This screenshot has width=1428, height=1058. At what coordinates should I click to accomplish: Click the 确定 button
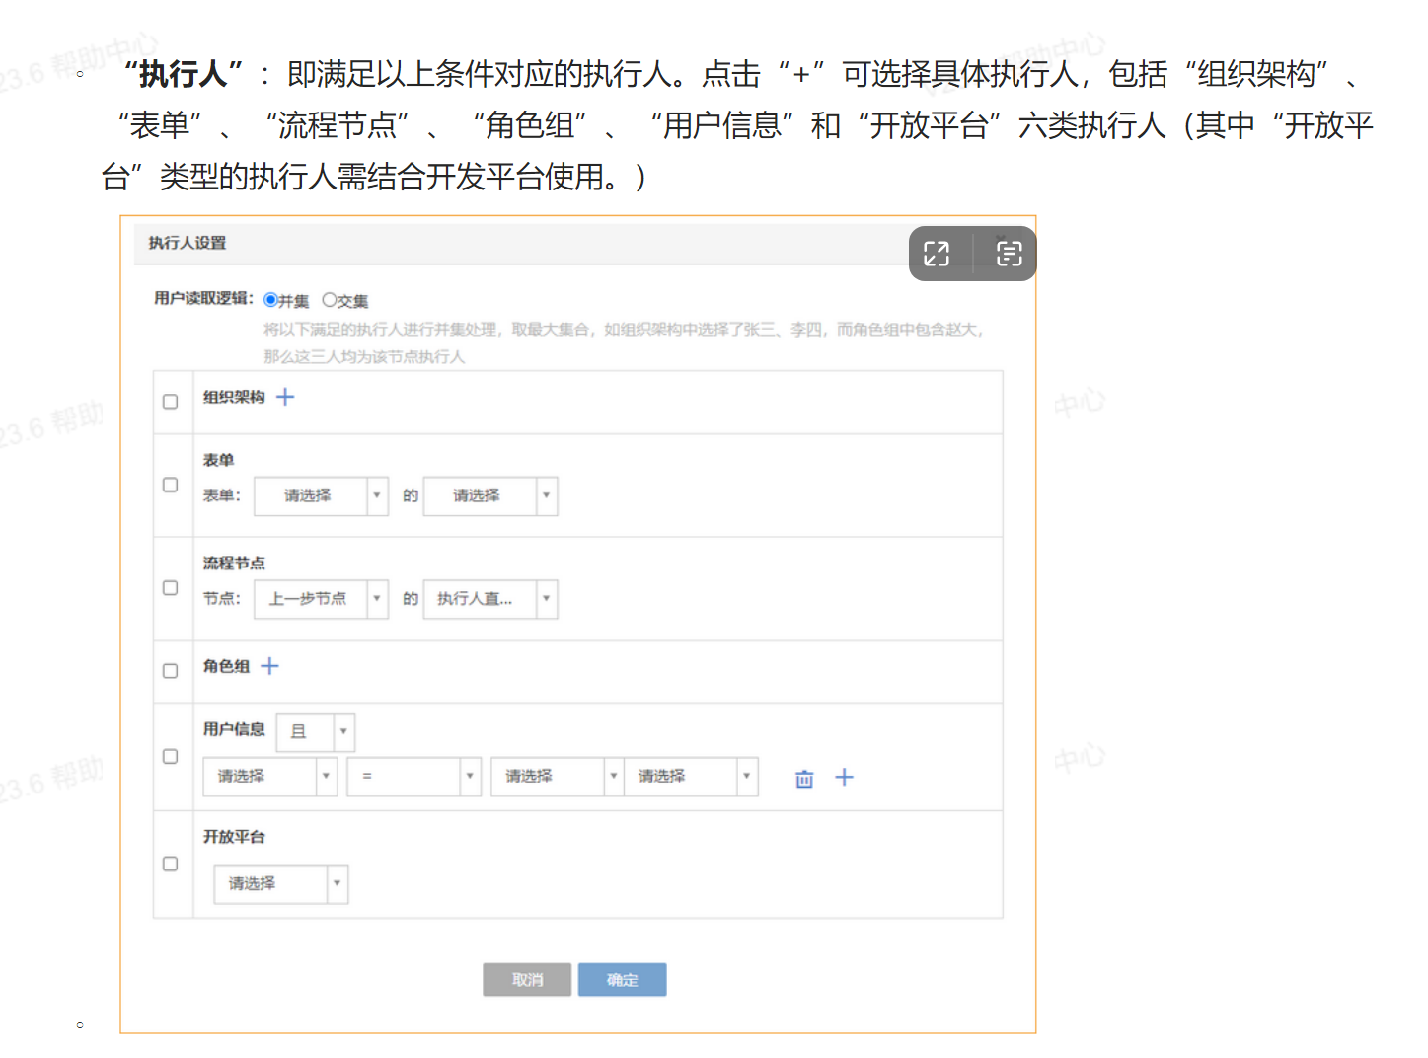tap(622, 980)
